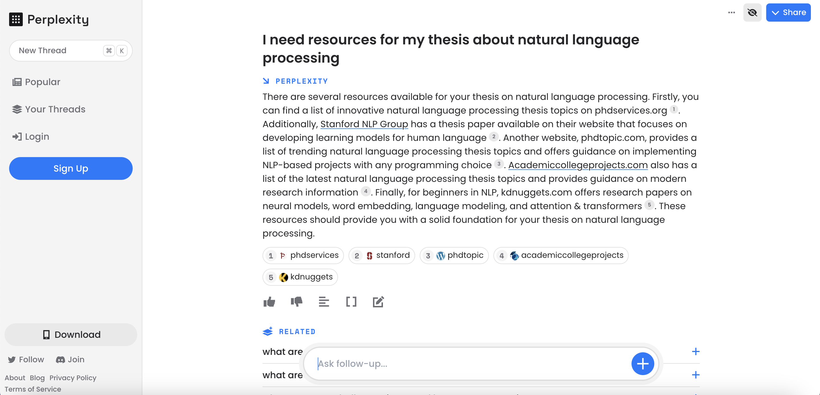Go to Your Threads
Viewport: 820px width, 395px height.
(49, 109)
